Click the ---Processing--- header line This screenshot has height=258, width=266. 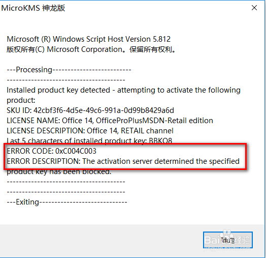click(x=69, y=70)
